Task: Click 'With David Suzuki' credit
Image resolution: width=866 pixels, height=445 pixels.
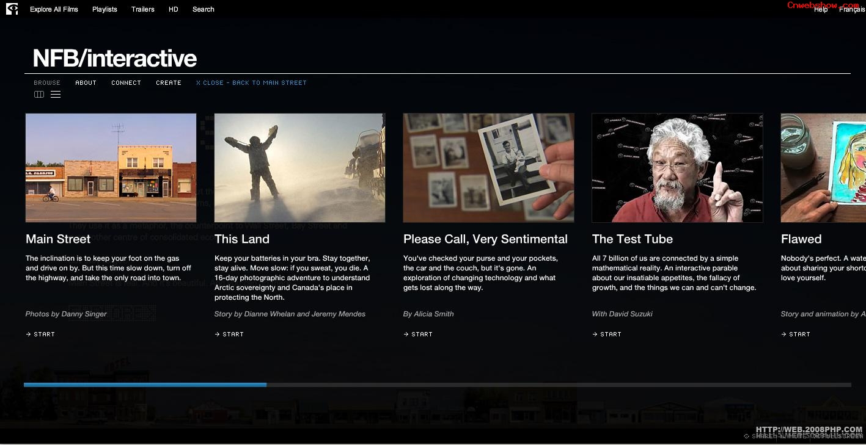Action: (x=622, y=314)
